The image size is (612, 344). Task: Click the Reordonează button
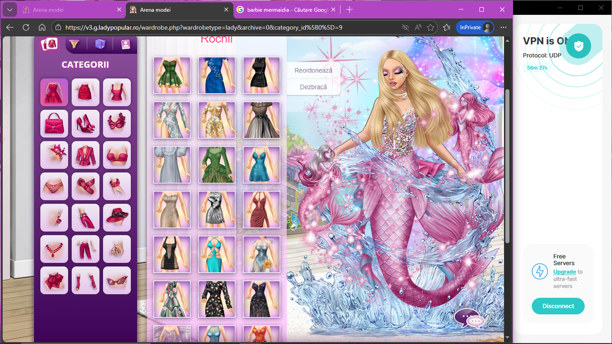314,70
